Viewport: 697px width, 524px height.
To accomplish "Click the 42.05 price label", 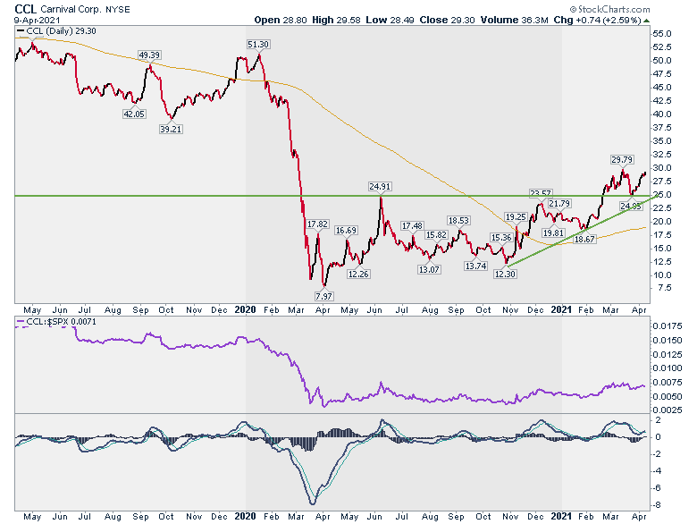I will point(134,114).
